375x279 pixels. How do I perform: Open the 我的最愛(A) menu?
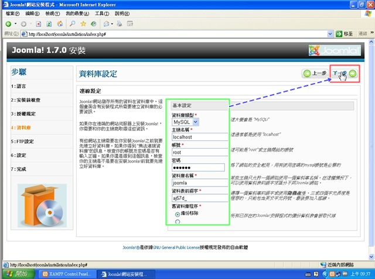[77, 13]
